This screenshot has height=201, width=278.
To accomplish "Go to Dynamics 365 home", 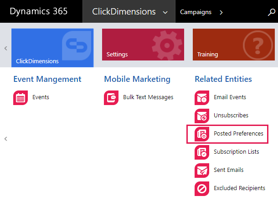I will (x=39, y=11).
